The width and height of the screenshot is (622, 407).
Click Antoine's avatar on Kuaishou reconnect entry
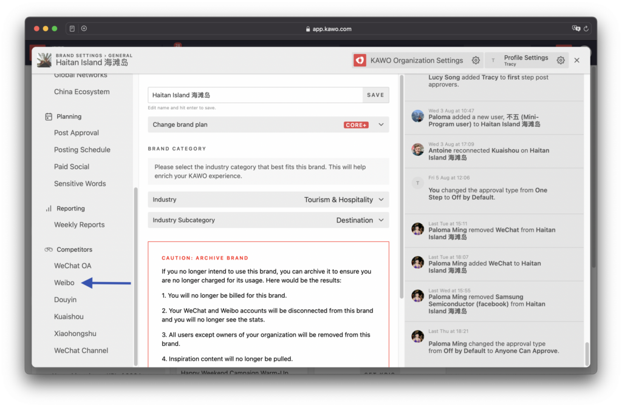[x=418, y=149]
